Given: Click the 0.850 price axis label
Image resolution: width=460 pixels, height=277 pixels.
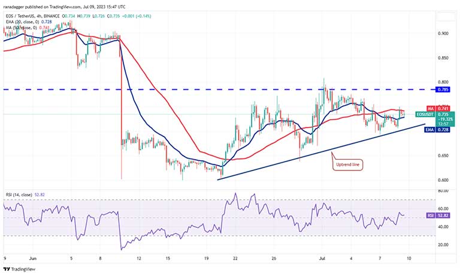Looking at the screenshot, I should coord(443,58).
